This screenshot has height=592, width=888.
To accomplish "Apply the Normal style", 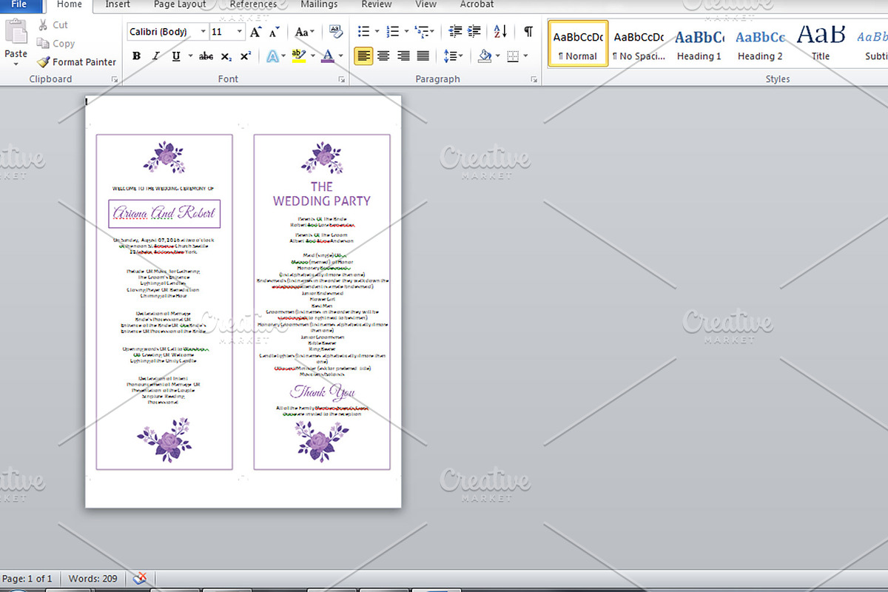I will pos(578,44).
